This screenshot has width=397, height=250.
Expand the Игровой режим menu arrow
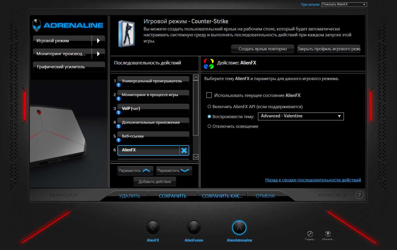(x=98, y=41)
